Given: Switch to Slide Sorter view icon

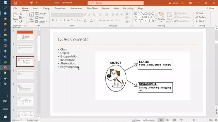Looking at the screenshot, I should [x=168, y=120].
